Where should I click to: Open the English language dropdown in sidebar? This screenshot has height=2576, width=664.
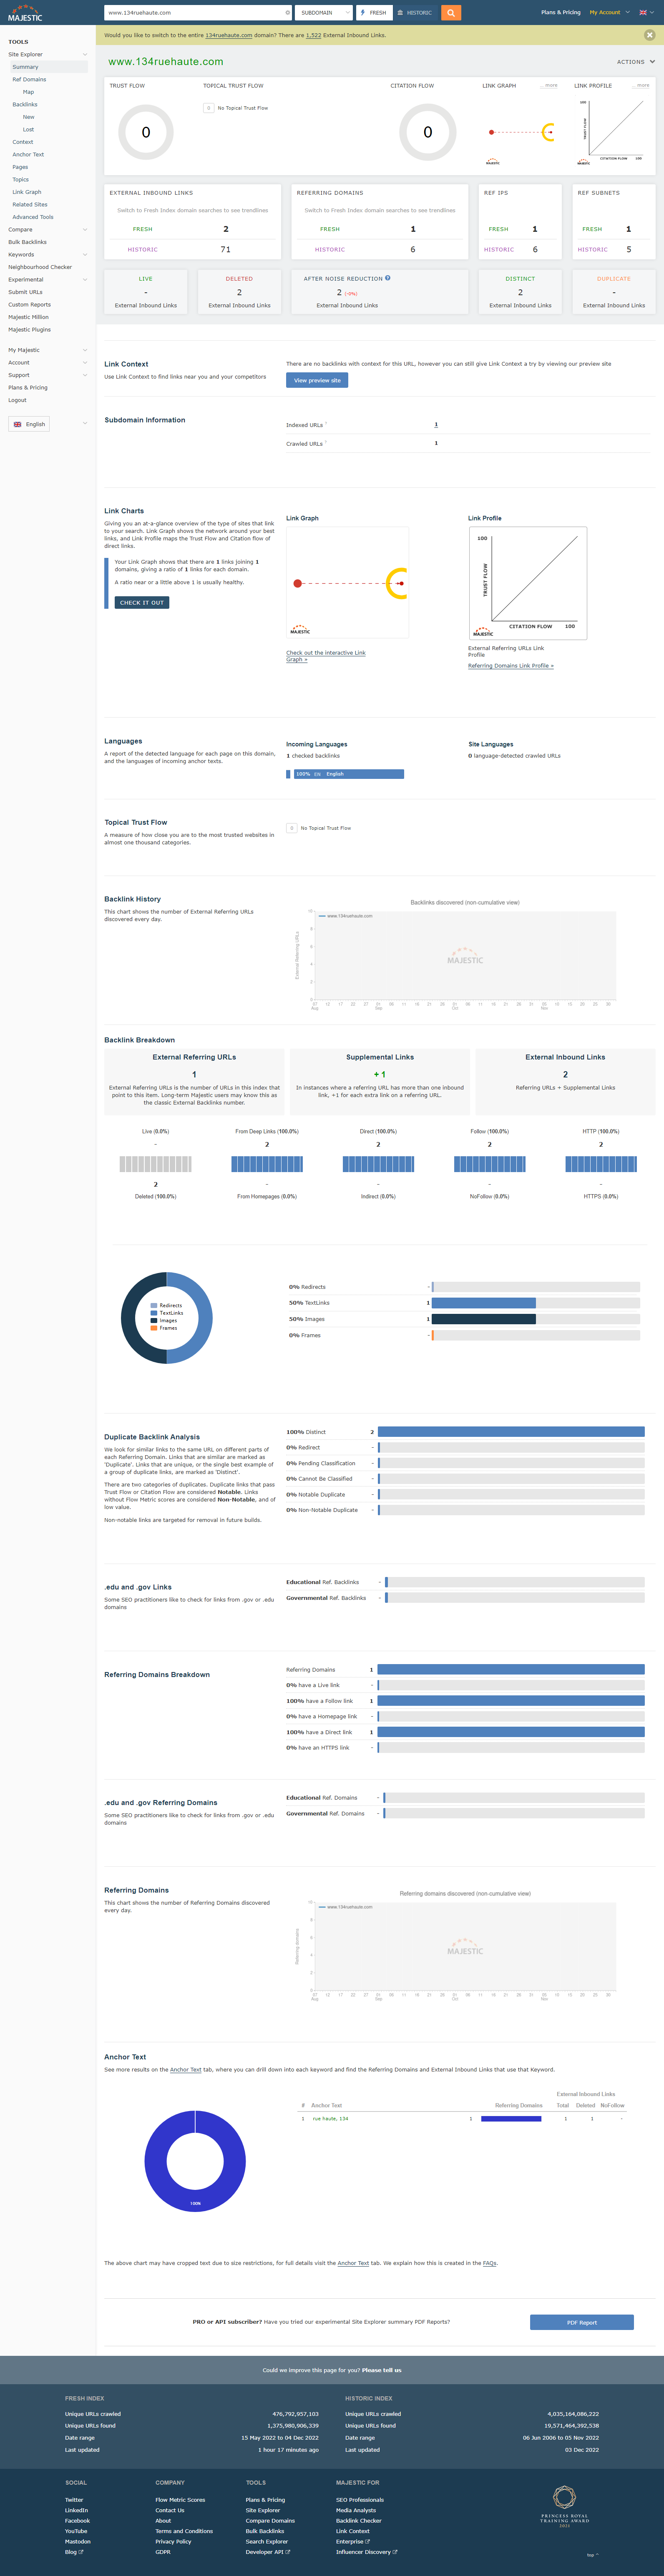(x=29, y=424)
